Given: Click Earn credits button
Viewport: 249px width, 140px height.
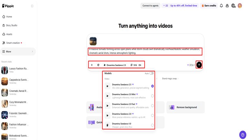Looking at the screenshot, I should pos(209,6).
